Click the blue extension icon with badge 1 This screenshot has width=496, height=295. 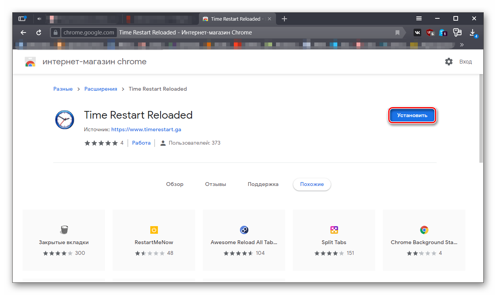pyautogui.click(x=443, y=33)
